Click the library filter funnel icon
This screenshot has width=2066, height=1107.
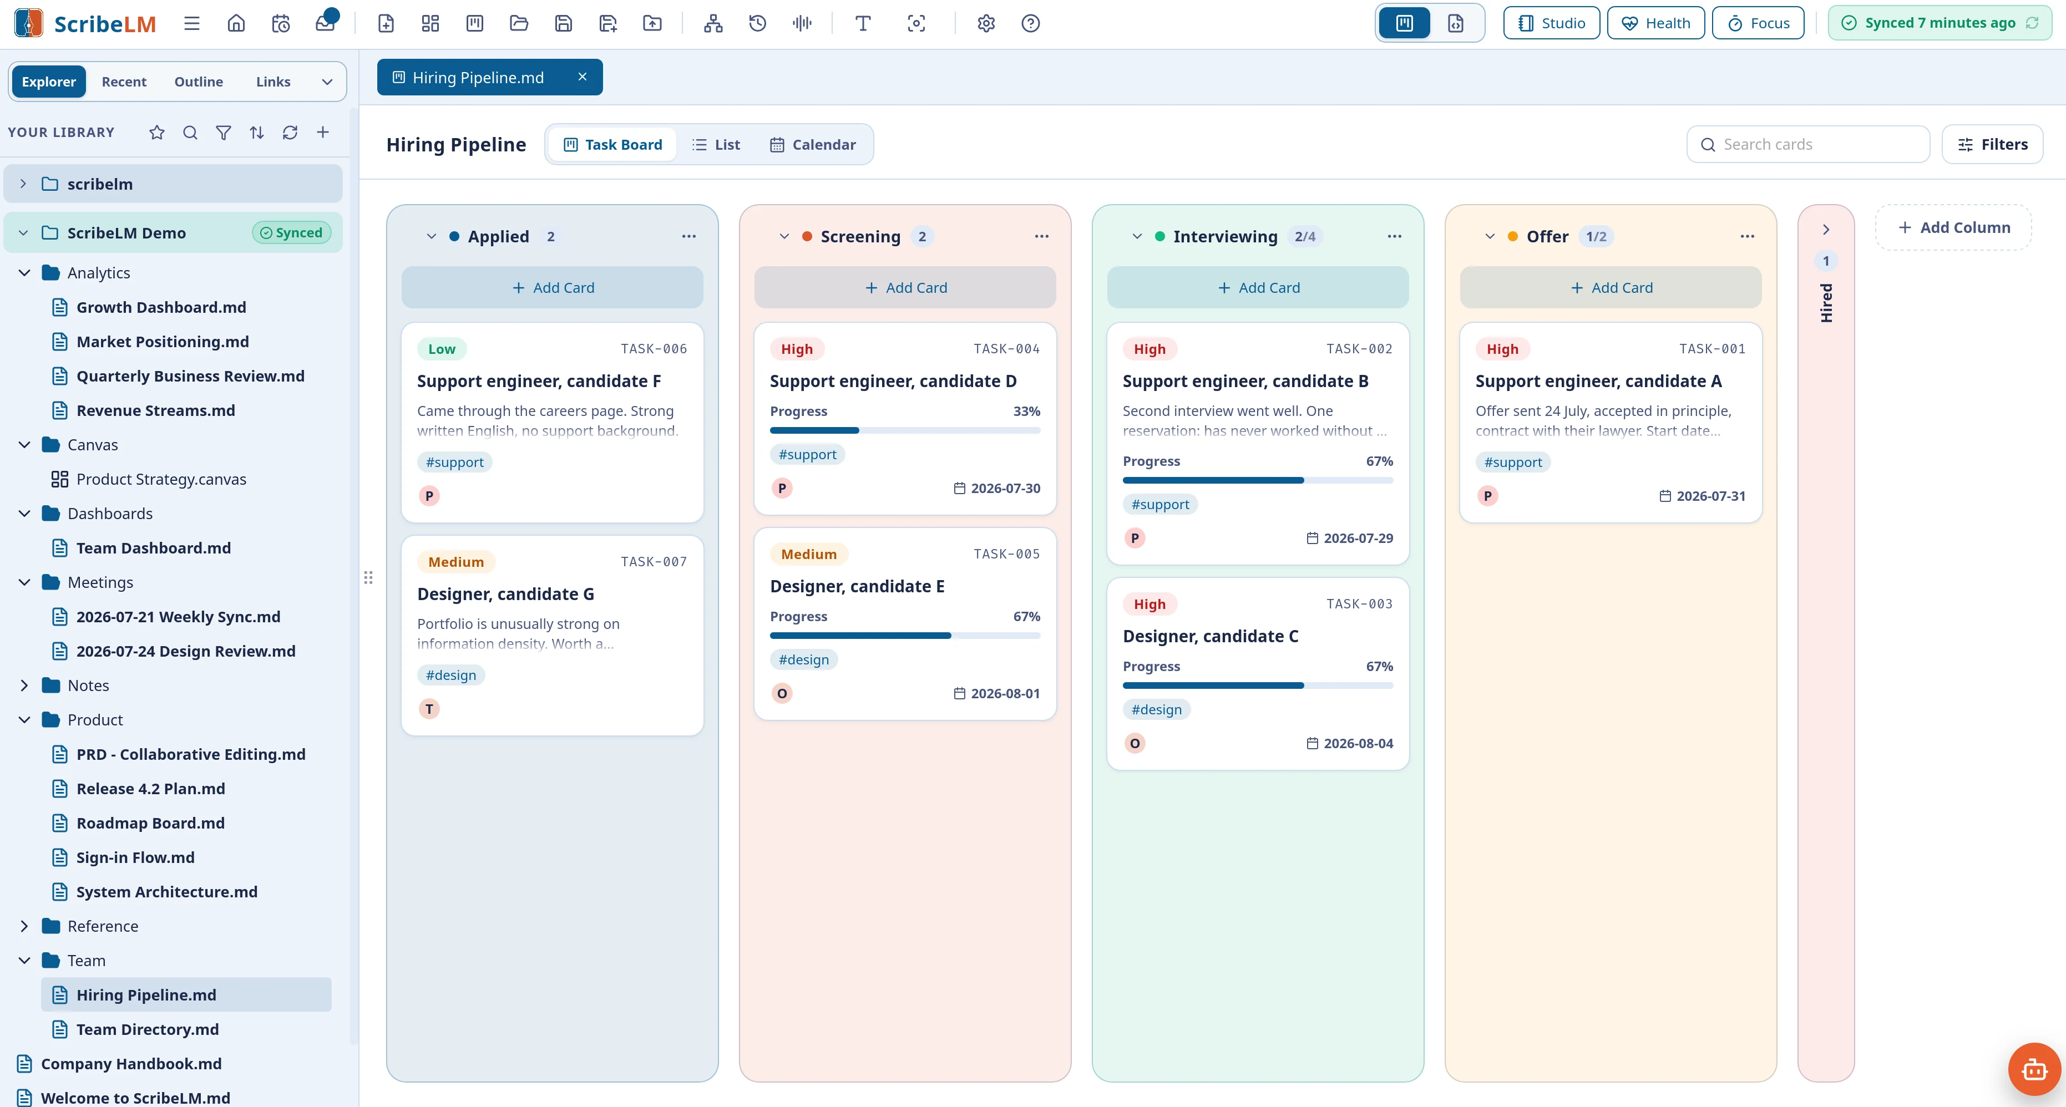coord(224,132)
